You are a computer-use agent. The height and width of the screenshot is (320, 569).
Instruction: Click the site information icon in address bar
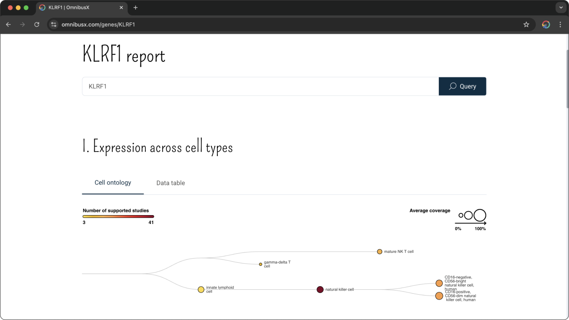(x=54, y=24)
